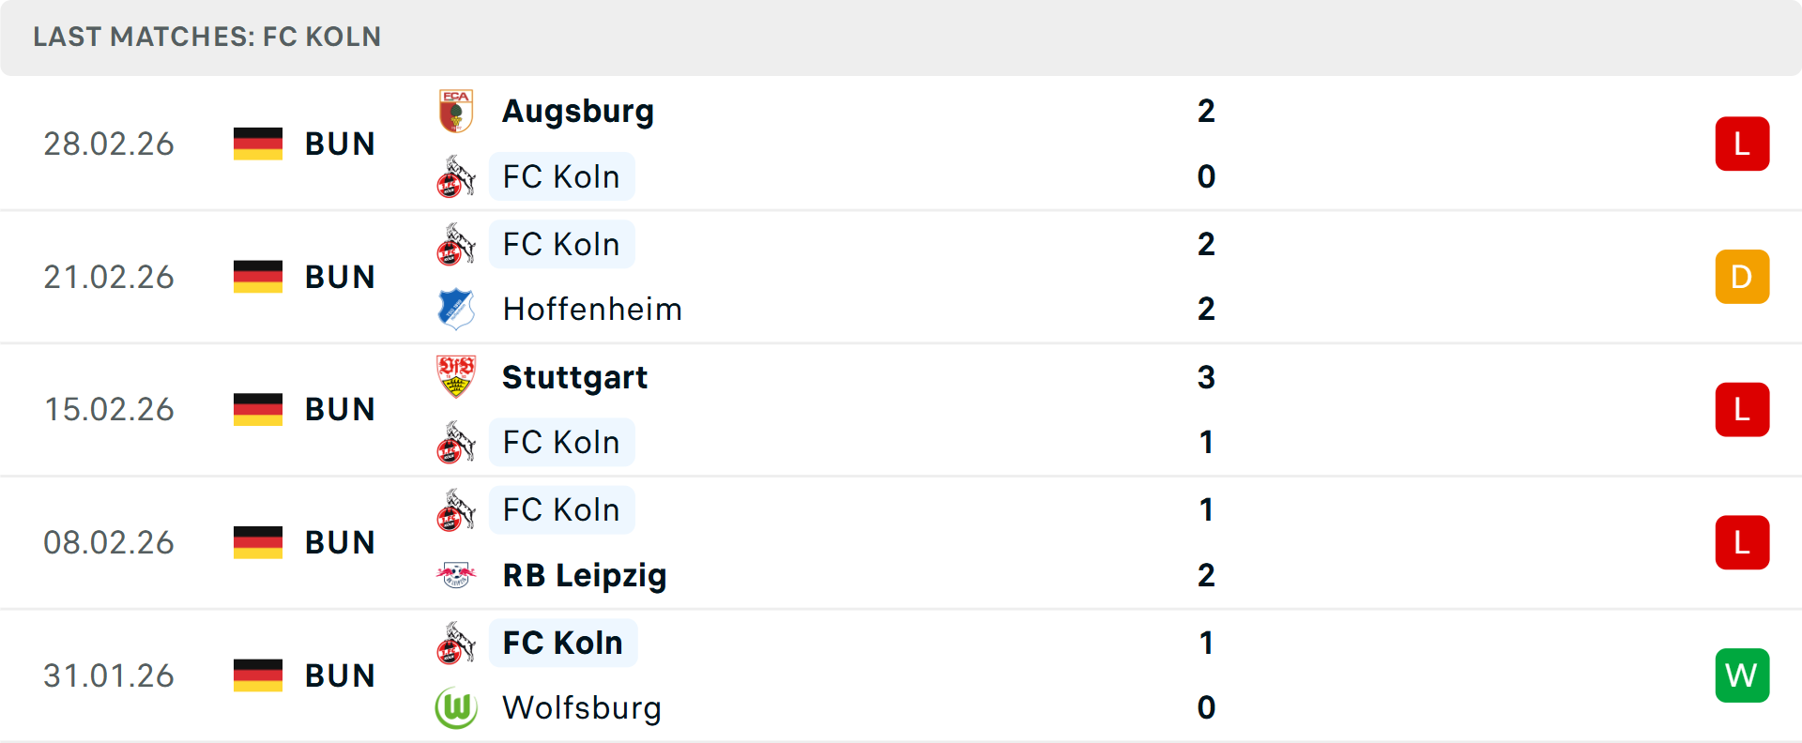Click the orange D result badge
Screen dimensions: 1802x743
click(1742, 277)
